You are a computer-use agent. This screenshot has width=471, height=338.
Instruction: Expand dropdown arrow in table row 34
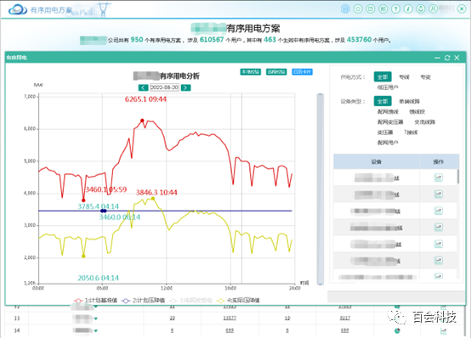[x=96, y=331]
